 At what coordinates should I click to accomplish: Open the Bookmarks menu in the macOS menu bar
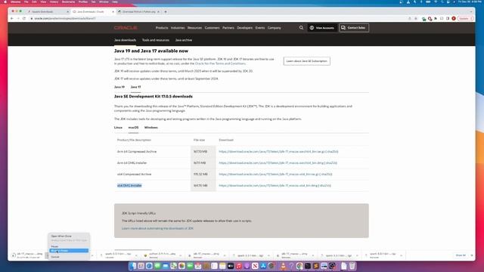tap(68, 2)
